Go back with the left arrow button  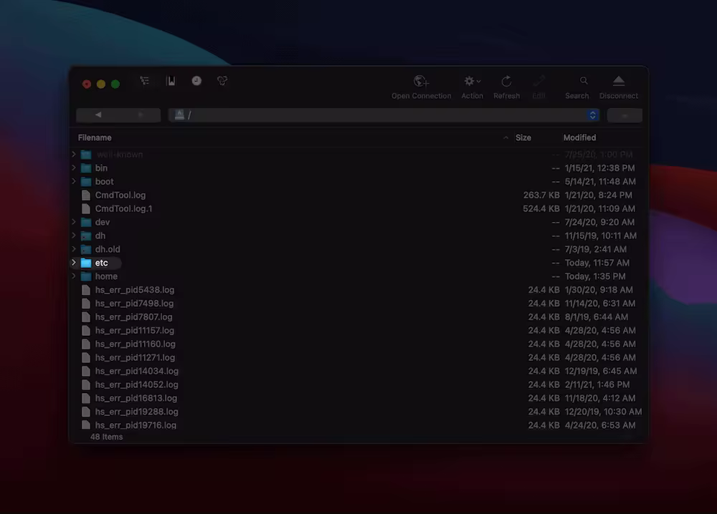[x=98, y=115]
